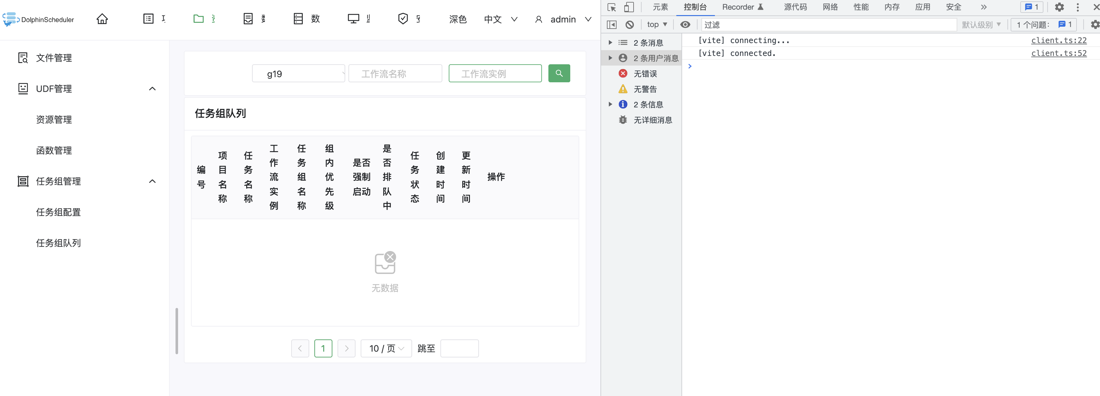This screenshot has width=1100, height=396.
Task: Go to the next page arrow
Action: [346, 348]
